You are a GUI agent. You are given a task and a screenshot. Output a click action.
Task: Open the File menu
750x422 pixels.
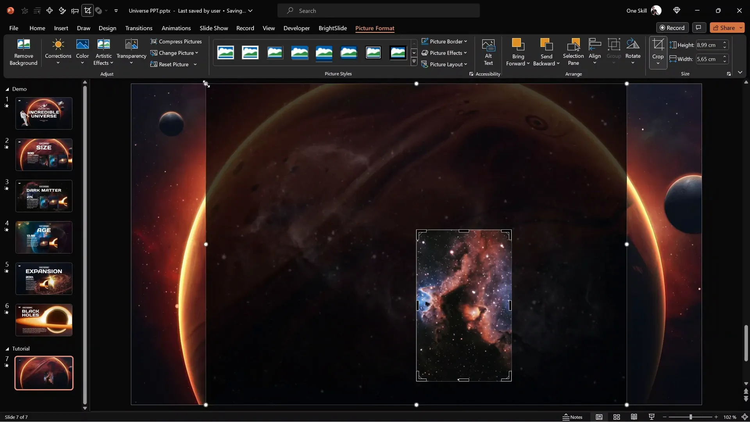point(14,28)
